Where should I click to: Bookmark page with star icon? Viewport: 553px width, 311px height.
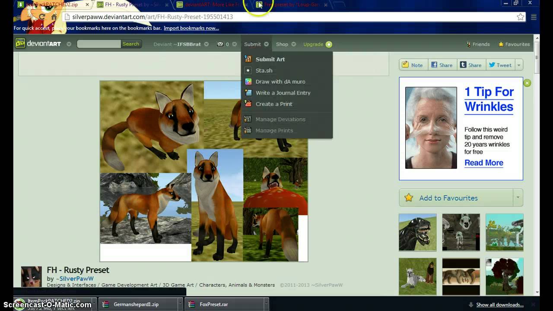click(521, 17)
